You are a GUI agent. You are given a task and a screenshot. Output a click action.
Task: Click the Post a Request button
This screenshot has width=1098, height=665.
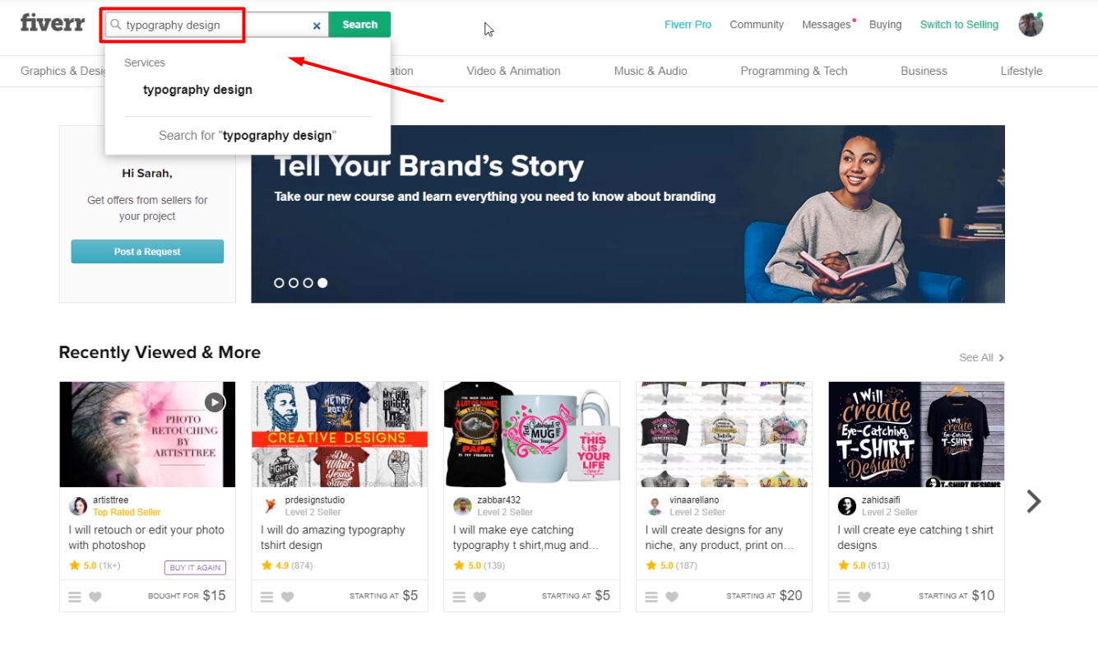tap(147, 251)
